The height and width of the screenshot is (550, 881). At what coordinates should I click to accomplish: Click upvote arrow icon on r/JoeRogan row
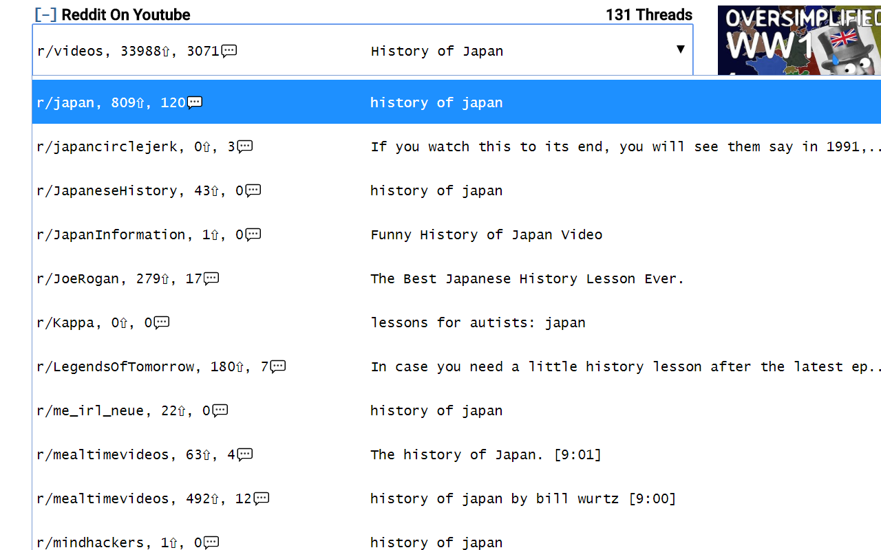pyautogui.click(x=165, y=278)
